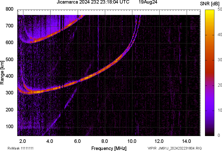The height and width of the screenshot is (151, 222).
Task: Click the 0 dB colorbar tick label
Action: coord(219,135)
